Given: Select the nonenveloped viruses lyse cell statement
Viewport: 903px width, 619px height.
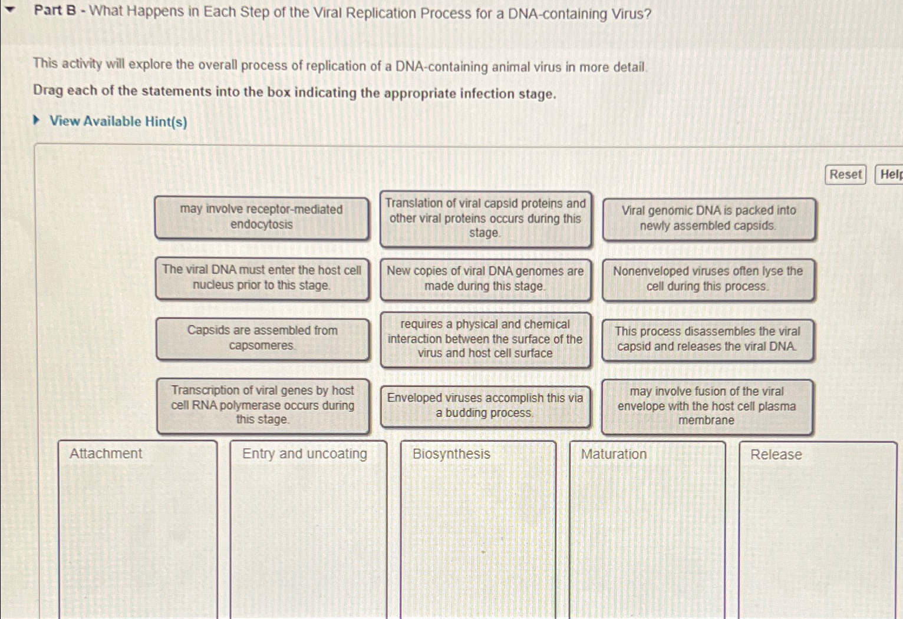Looking at the screenshot, I should pos(707,279).
